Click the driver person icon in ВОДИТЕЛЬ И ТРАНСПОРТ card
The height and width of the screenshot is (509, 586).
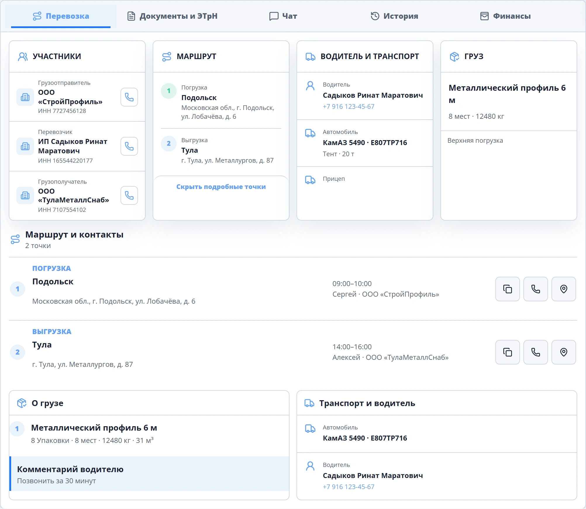(310, 86)
